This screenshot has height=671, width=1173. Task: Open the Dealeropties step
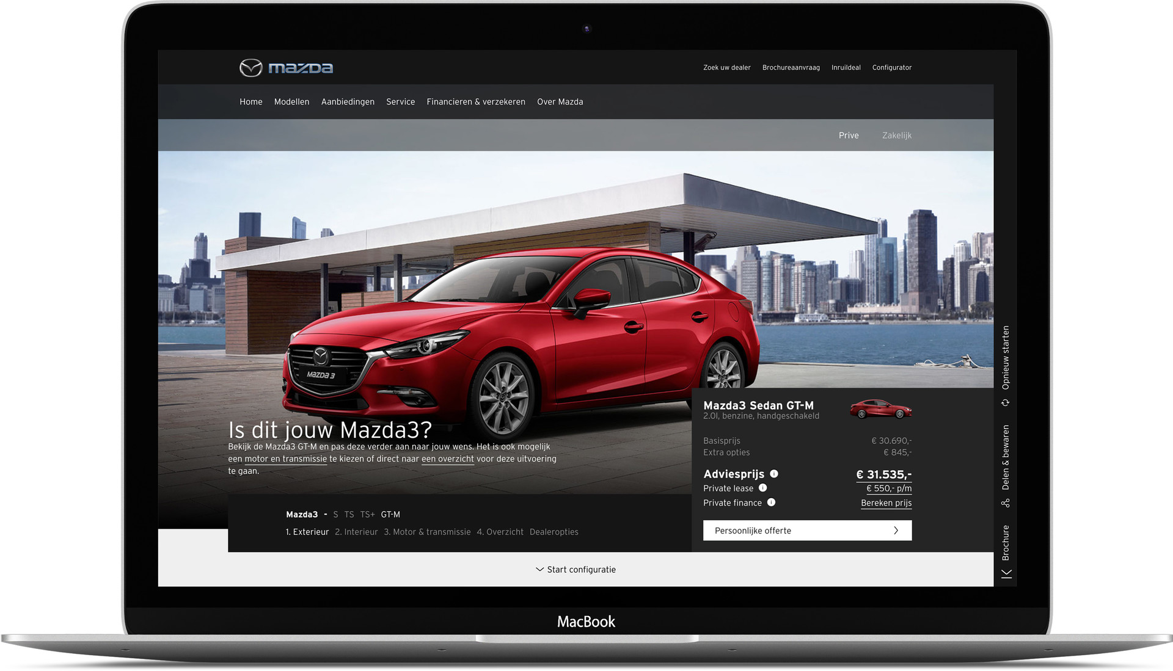[x=554, y=532]
